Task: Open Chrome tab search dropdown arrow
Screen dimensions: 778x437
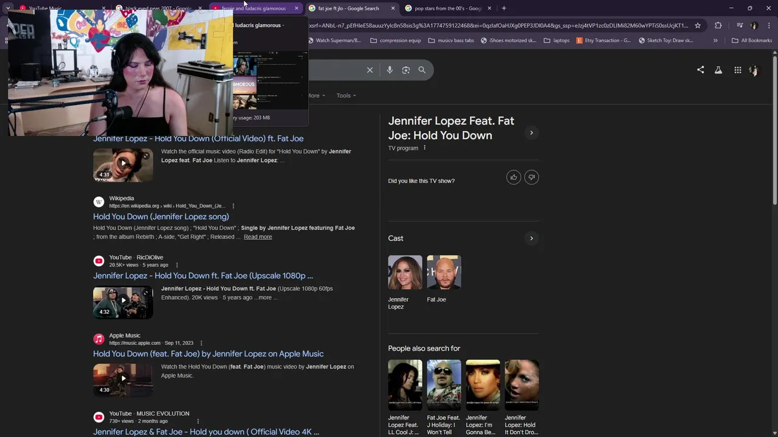Action: pyautogui.click(x=8, y=8)
